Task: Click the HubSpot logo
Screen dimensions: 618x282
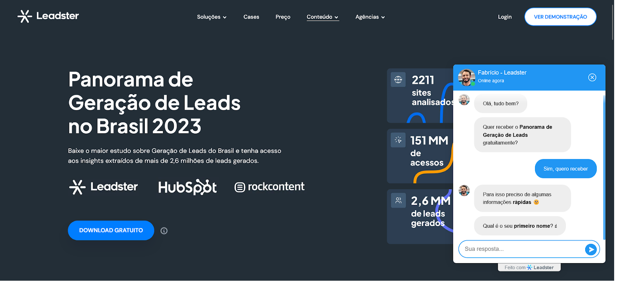Action: point(187,187)
